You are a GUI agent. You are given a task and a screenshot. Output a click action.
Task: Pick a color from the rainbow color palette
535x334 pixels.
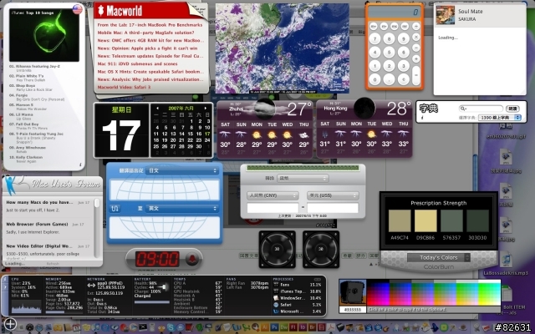coord(433,293)
